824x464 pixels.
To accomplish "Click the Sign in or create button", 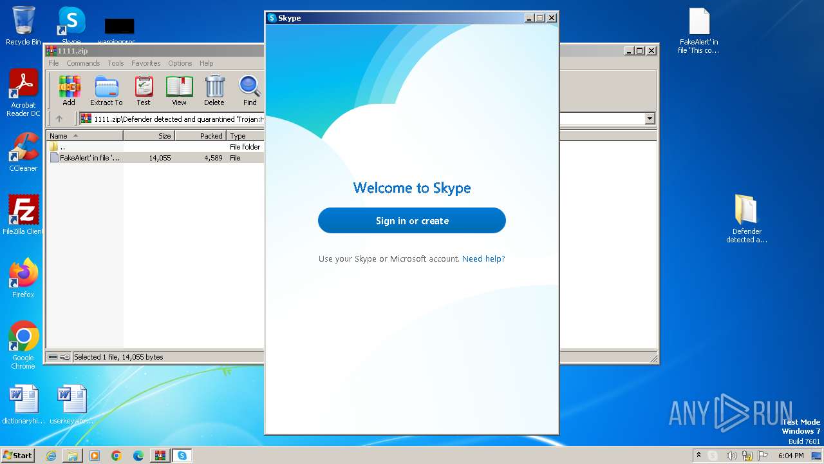I will [x=412, y=220].
